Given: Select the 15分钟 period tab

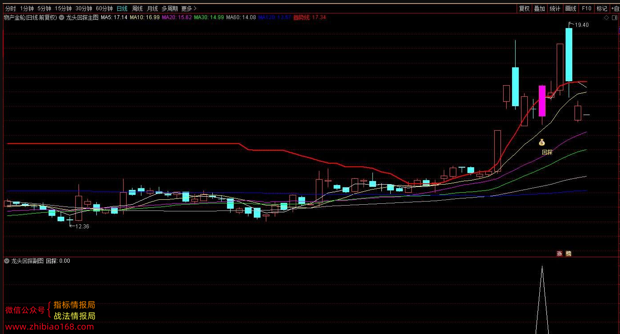Looking at the screenshot, I should coord(63,8).
